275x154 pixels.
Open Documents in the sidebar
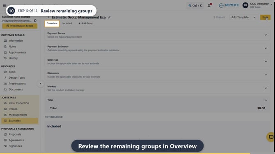tap(16, 89)
